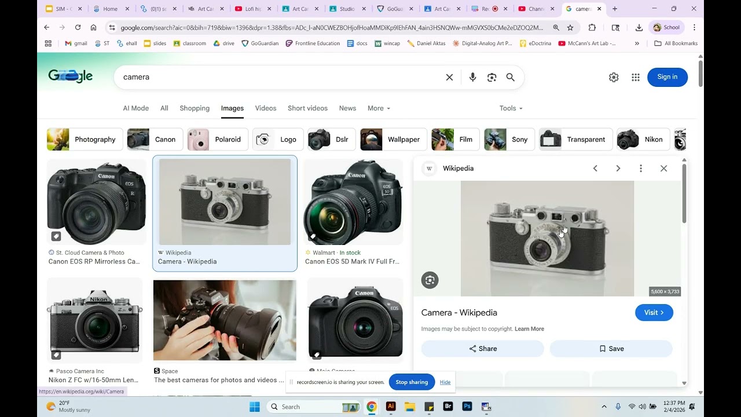This screenshot has height=417, width=741.
Task: Open the GoGuardian bookmark
Action: [260, 43]
